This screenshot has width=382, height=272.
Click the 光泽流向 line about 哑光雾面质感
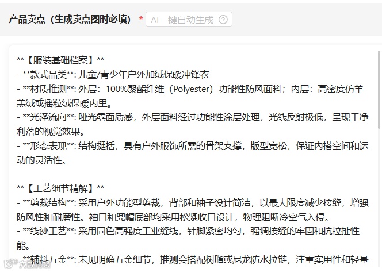point(193,117)
